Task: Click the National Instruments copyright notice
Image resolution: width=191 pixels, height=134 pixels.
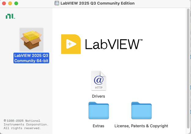Action: 26,125
